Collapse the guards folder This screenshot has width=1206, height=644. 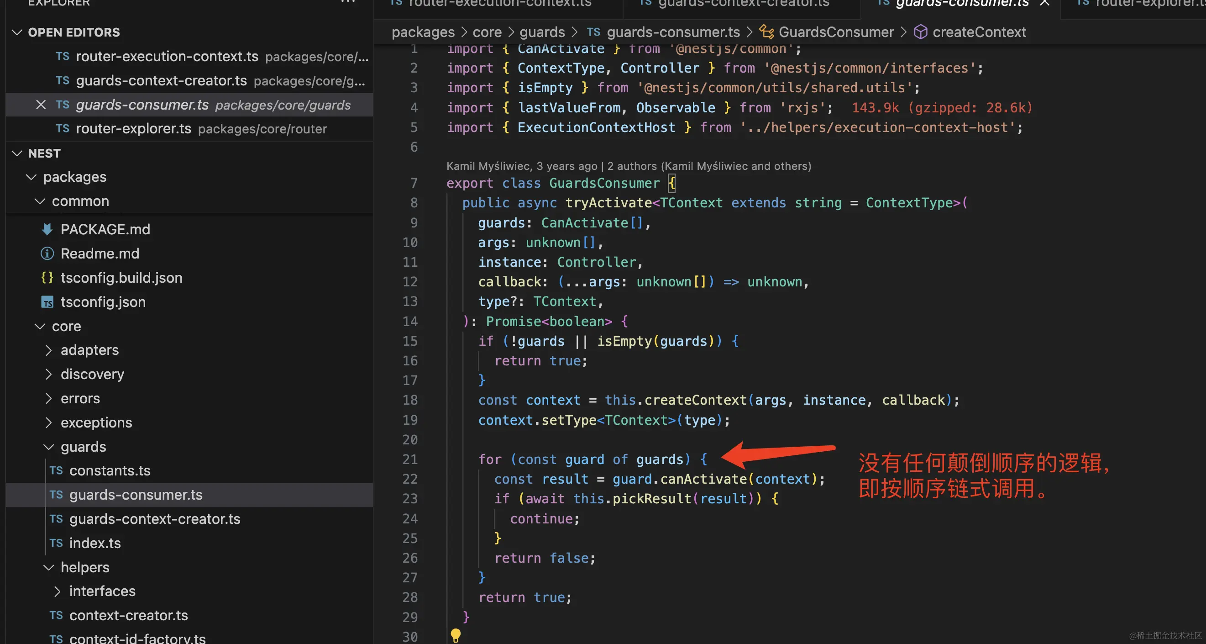(x=49, y=447)
